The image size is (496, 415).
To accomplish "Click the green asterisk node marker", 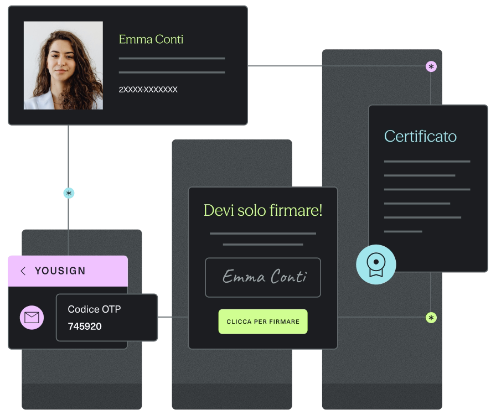I will 431,318.
